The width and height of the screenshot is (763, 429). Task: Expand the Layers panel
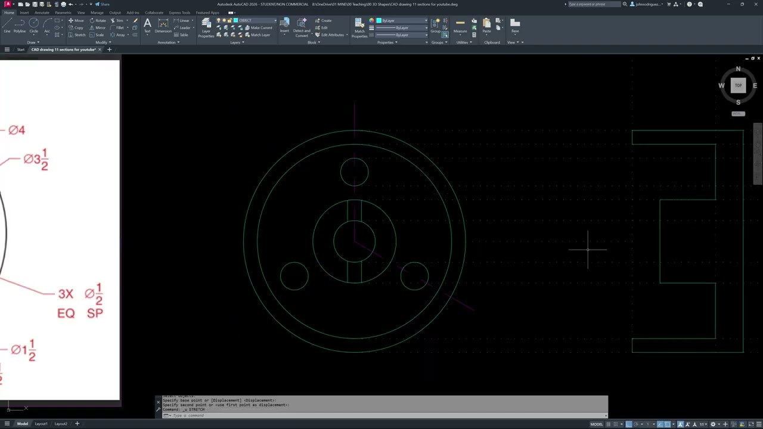click(x=236, y=42)
